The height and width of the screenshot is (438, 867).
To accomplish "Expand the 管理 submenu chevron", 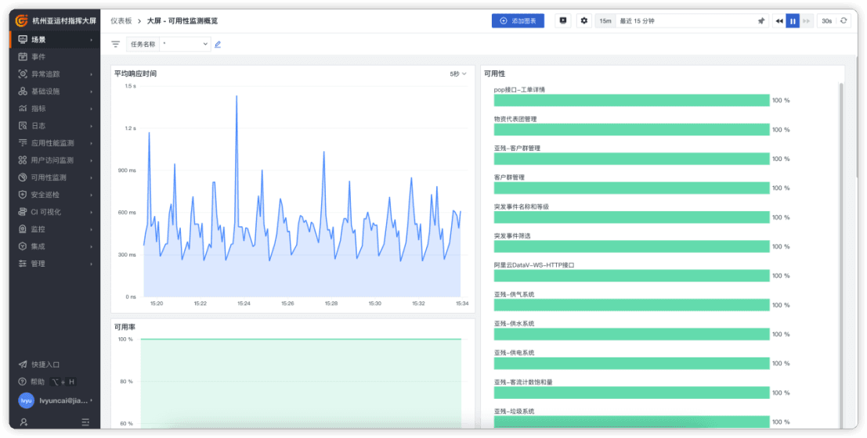I will pyautogui.click(x=91, y=264).
